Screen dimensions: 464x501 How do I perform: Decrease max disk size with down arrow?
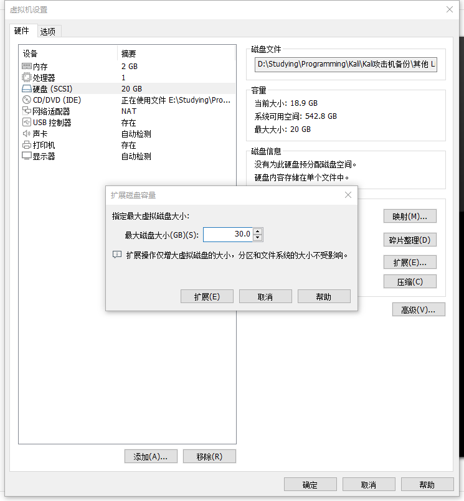pos(258,237)
